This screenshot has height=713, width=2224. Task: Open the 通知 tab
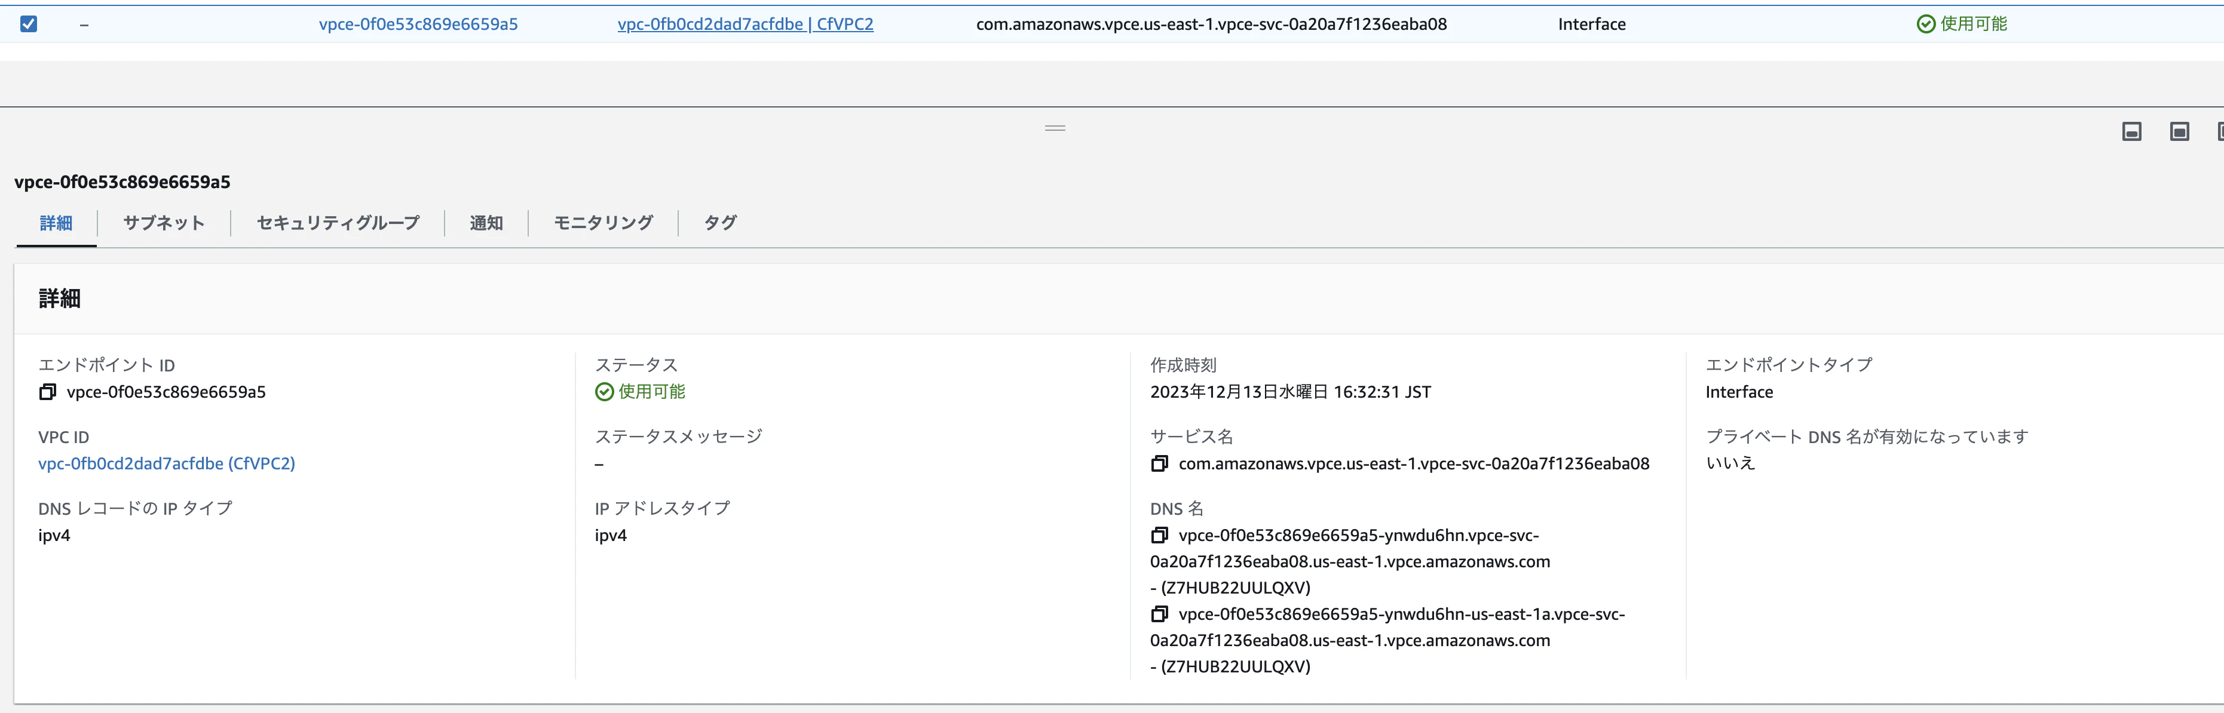tap(486, 223)
